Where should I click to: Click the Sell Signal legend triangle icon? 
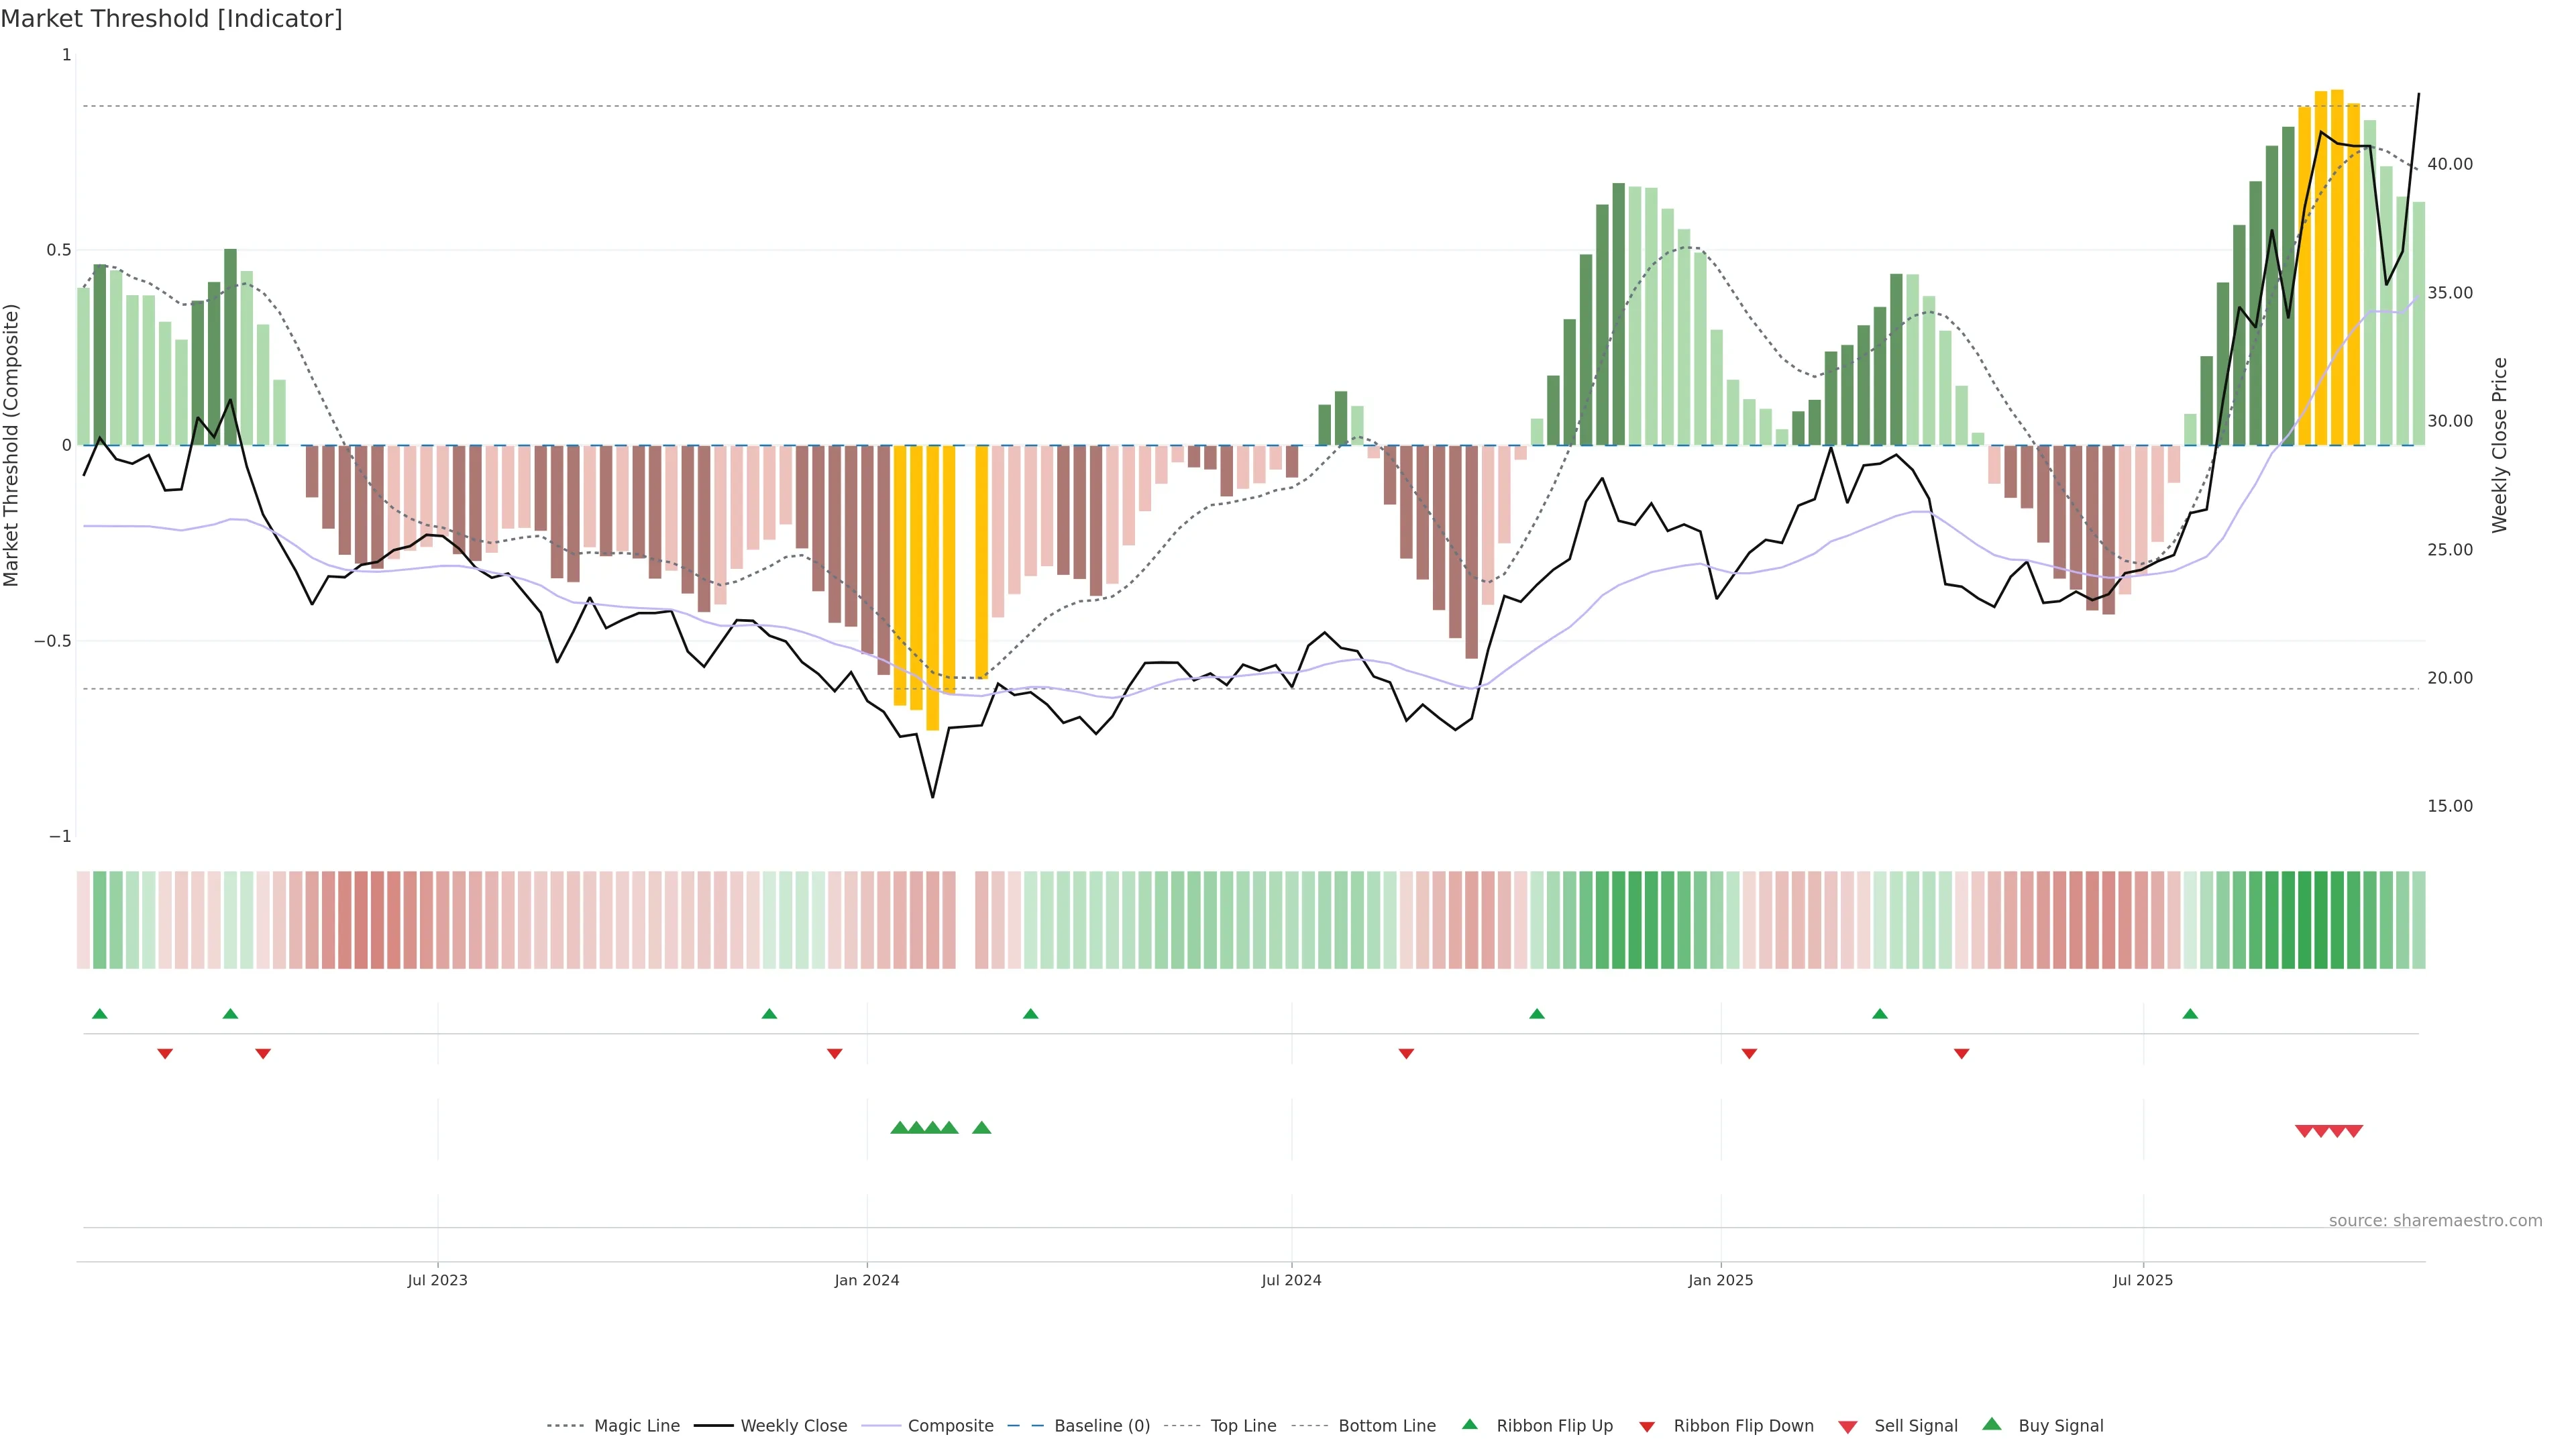1848,1427
